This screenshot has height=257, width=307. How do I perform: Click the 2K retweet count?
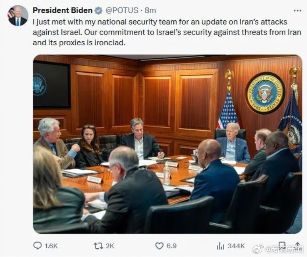110,246
